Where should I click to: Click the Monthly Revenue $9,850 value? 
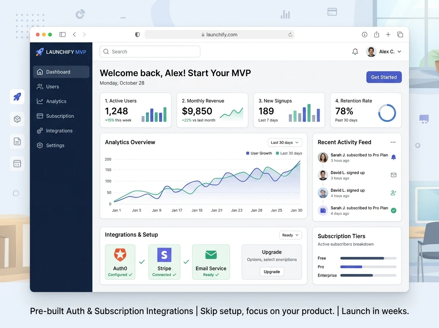(197, 111)
